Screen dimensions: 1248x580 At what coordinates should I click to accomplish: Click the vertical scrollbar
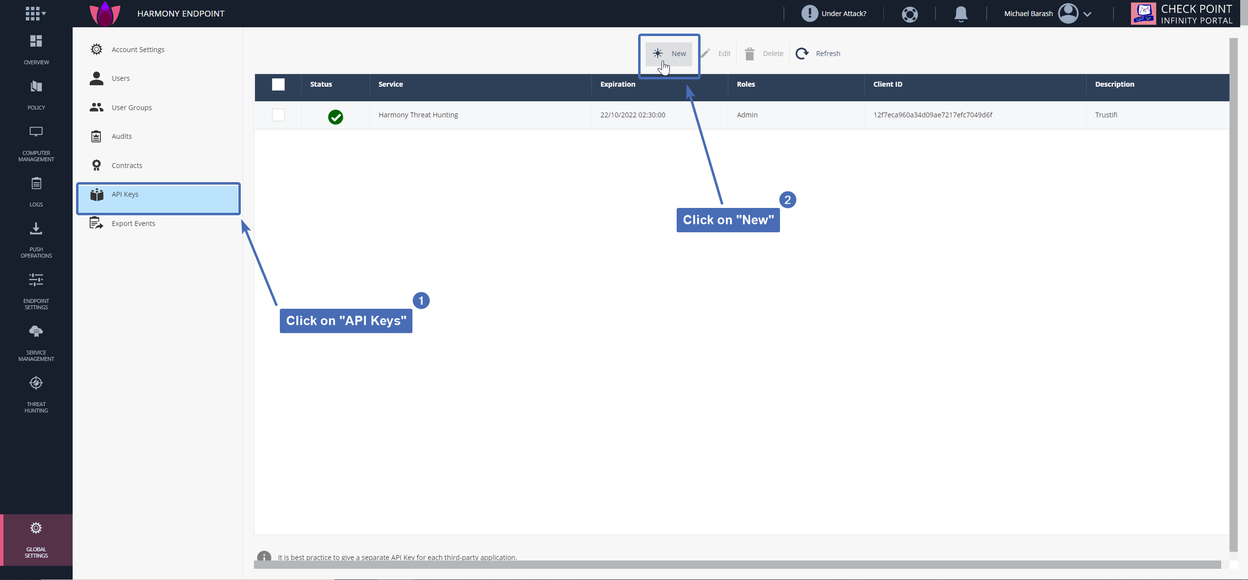(1233, 295)
